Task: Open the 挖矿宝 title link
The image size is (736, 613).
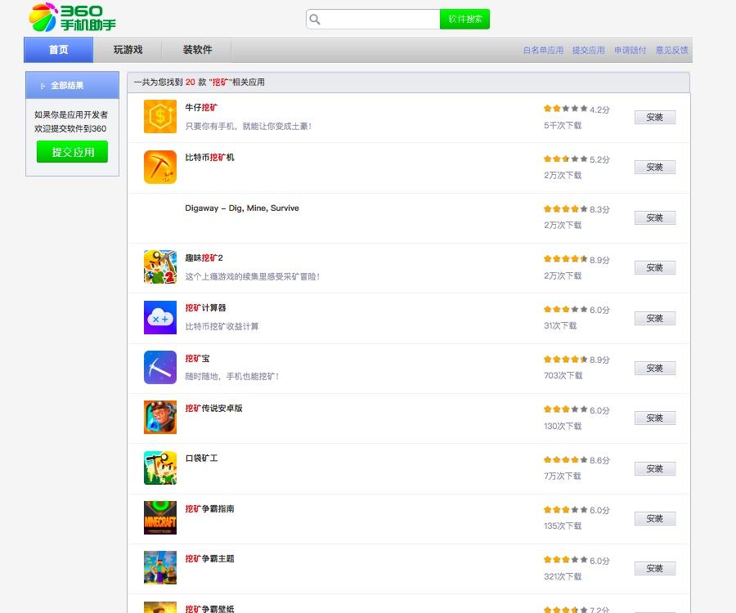Action: [x=197, y=358]
